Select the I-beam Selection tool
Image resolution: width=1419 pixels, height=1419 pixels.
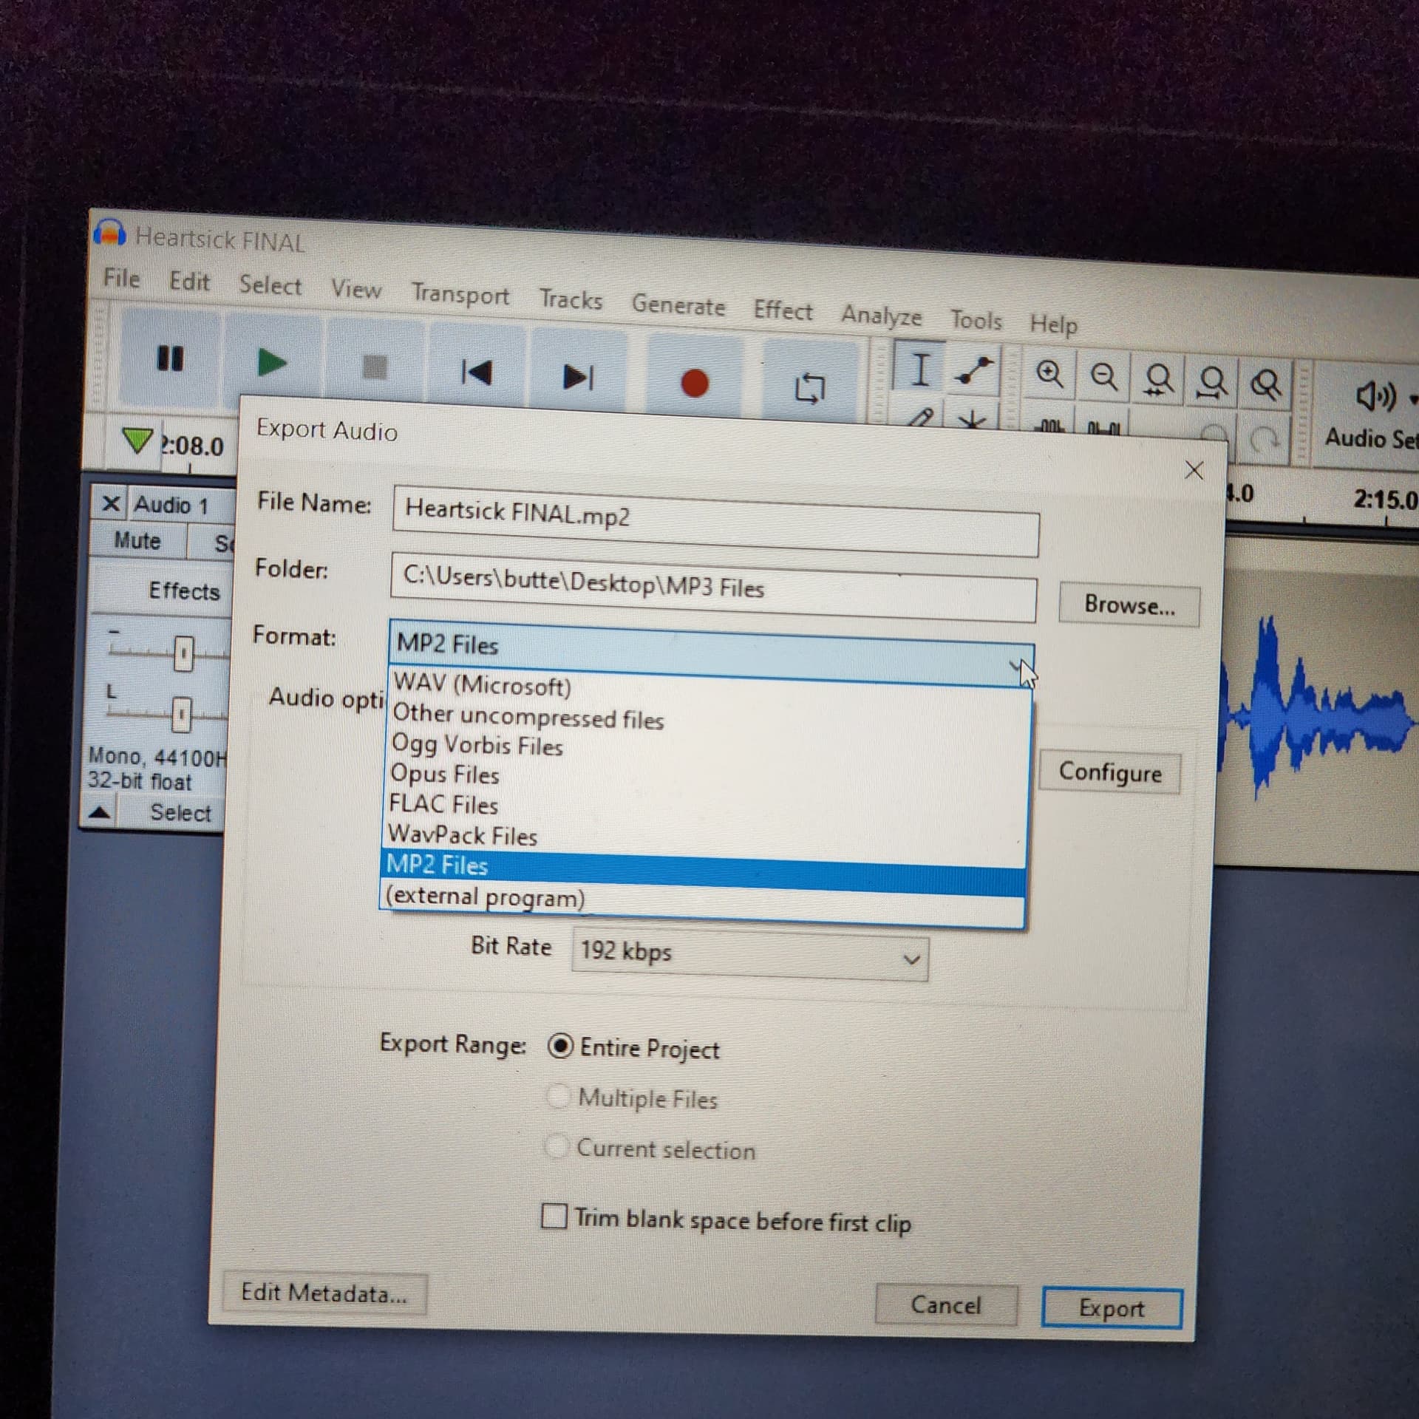tap(920, 369)
